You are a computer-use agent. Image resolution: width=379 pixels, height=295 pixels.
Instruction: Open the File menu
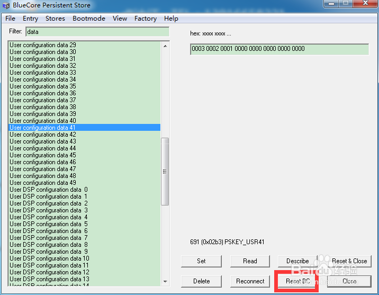(10, 19)
